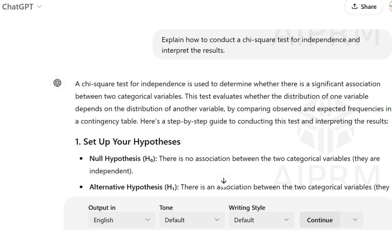Click the Share button
The width and height of the screenshot is (392, 230).
364,7
